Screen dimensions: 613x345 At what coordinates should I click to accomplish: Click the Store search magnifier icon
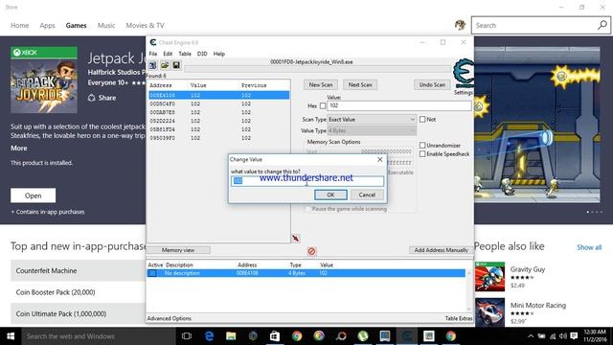(602, 26)
